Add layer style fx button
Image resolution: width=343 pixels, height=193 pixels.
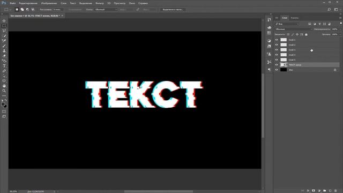[308, 191]
